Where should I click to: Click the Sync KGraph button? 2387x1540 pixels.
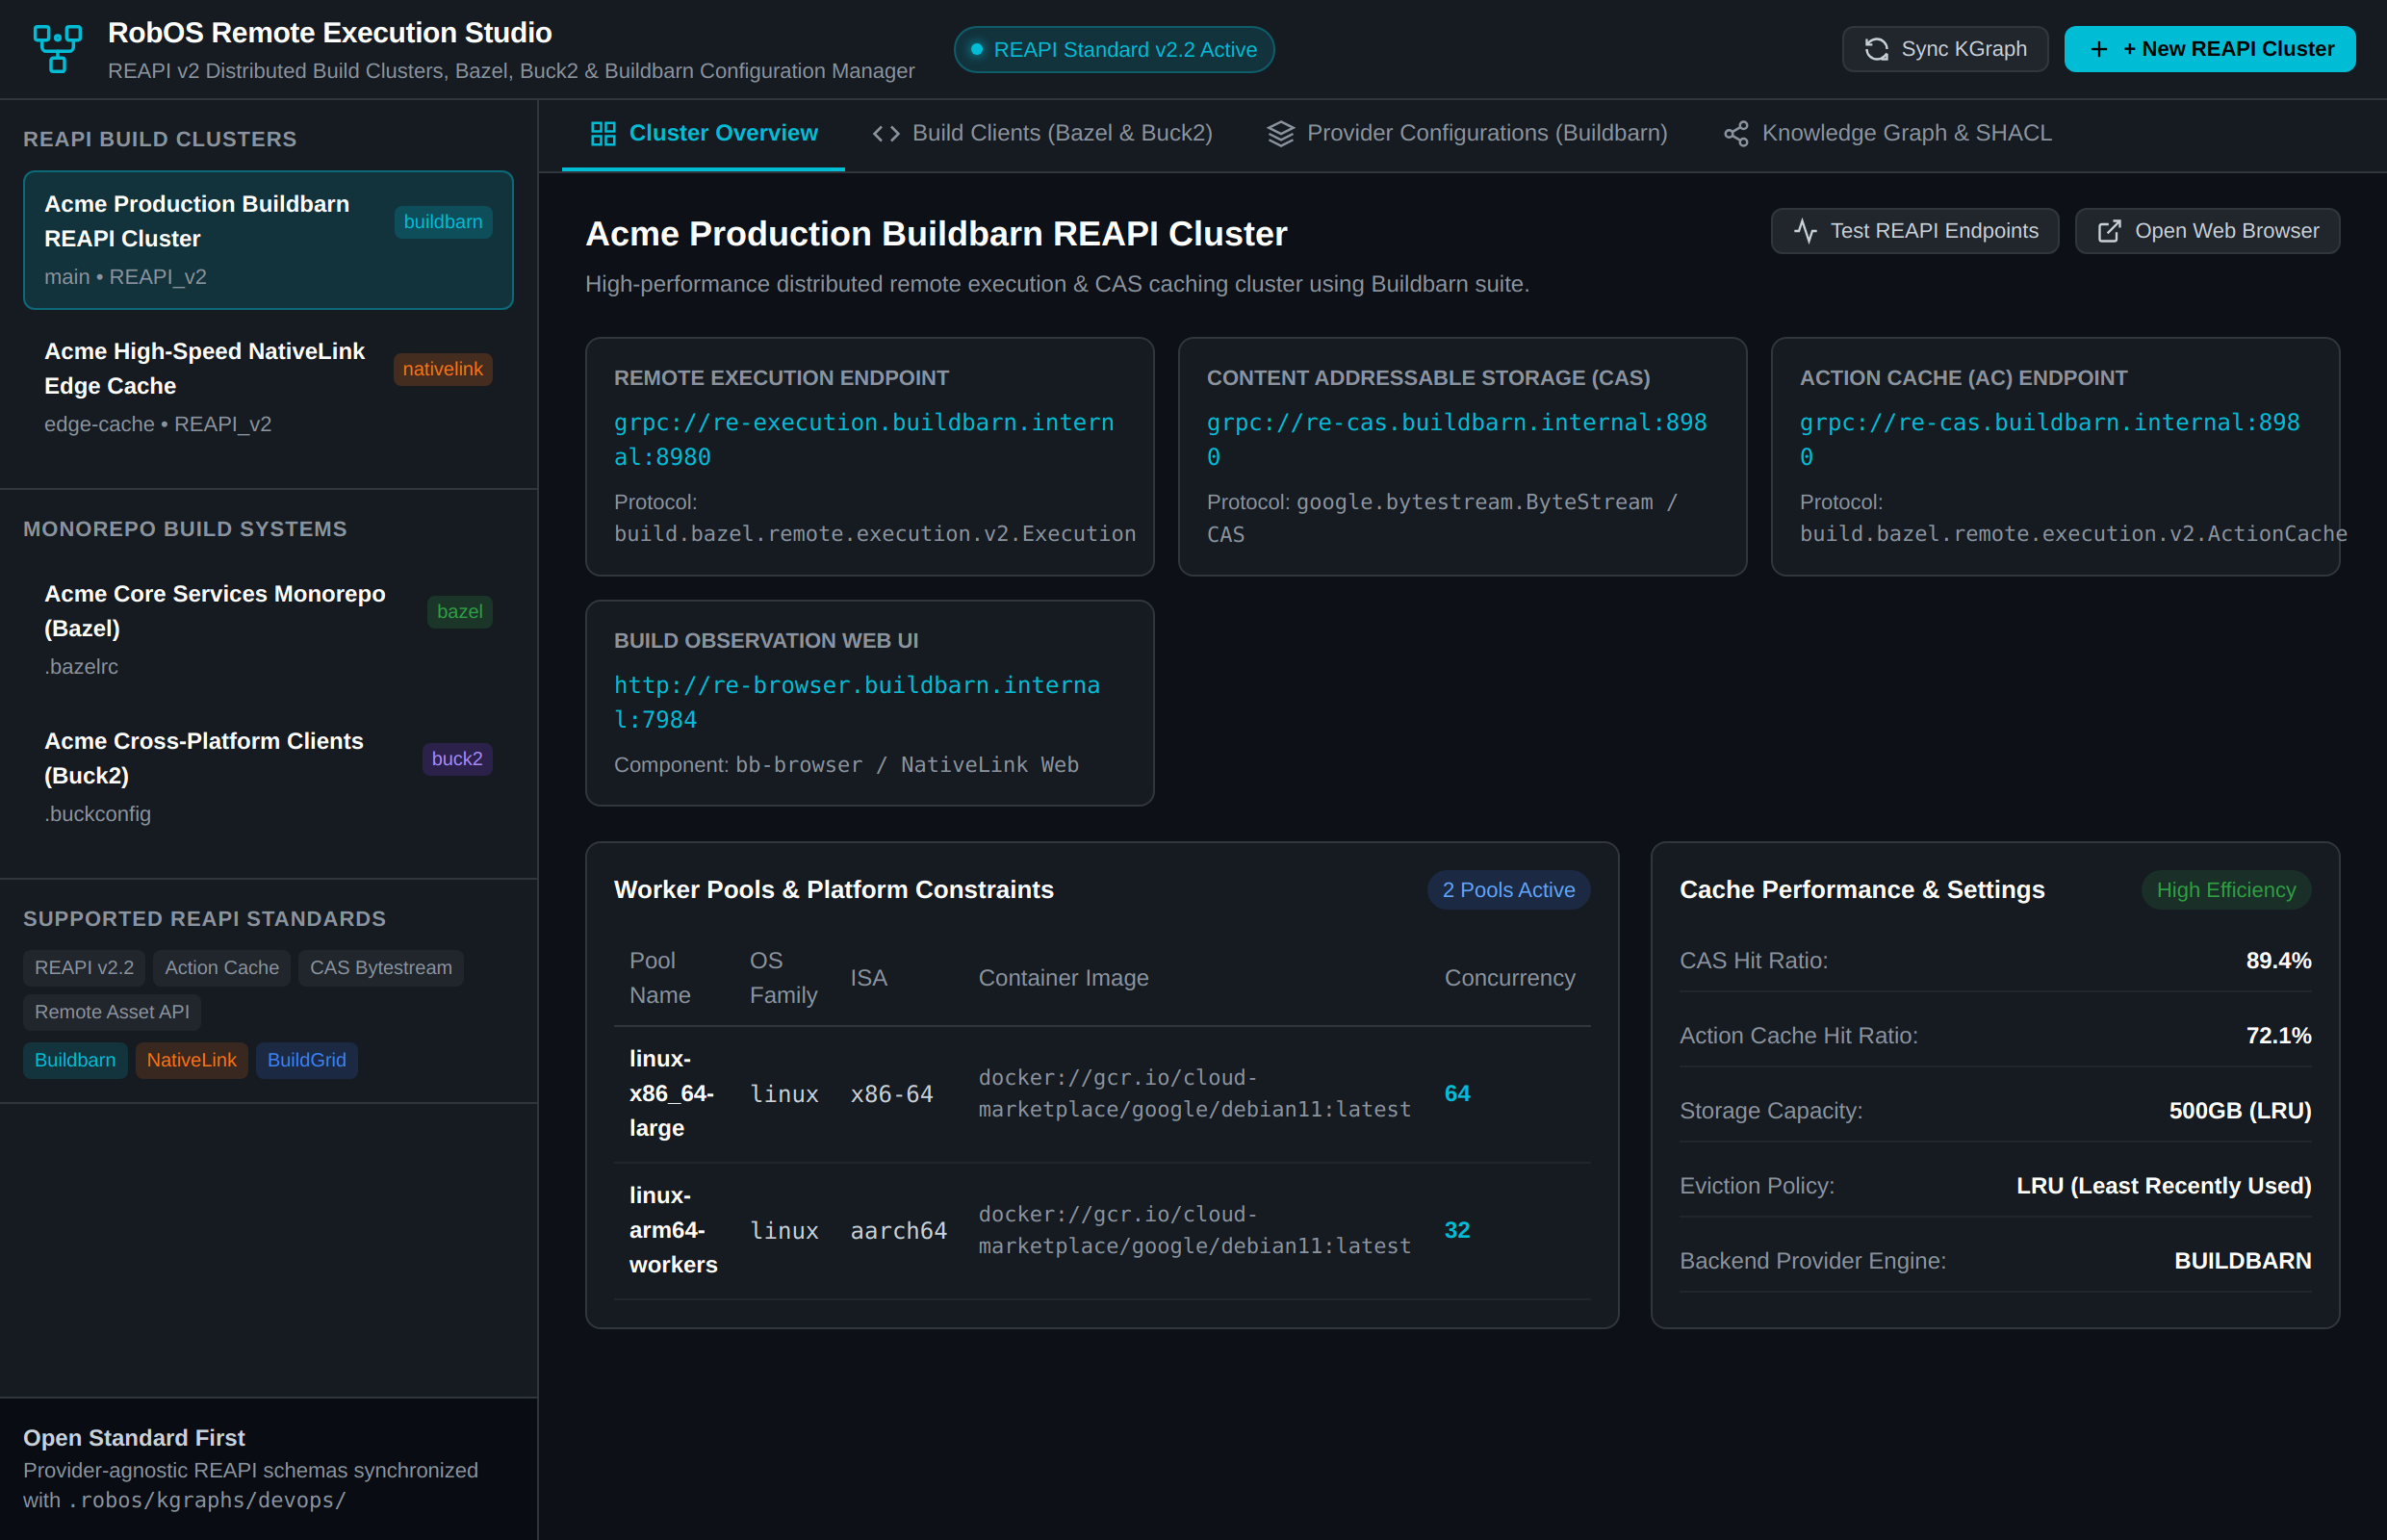pyautogui.click(x=1945, y=49)
